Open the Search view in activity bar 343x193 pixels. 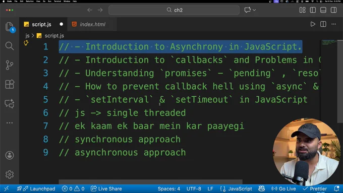(x=10, y=46)
